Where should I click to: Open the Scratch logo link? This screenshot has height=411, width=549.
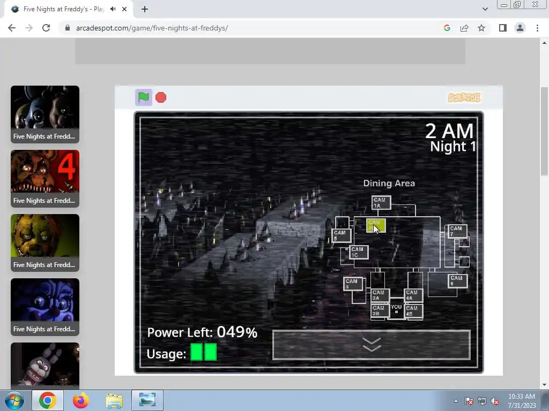[x=464, y=97]
